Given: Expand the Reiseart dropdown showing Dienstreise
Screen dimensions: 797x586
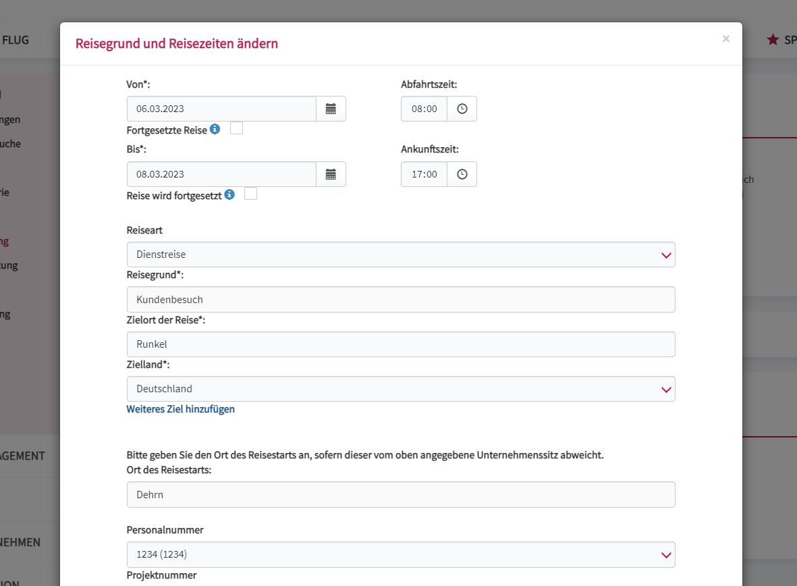Looking at the screenshot, I should point(401,255).
